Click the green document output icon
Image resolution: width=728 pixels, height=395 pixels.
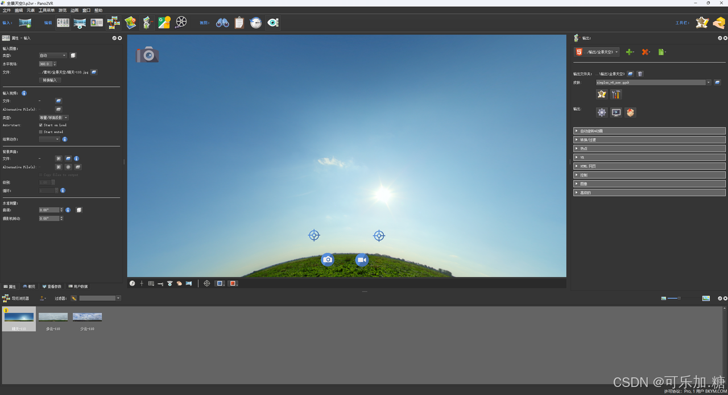(x=661, y=52)
